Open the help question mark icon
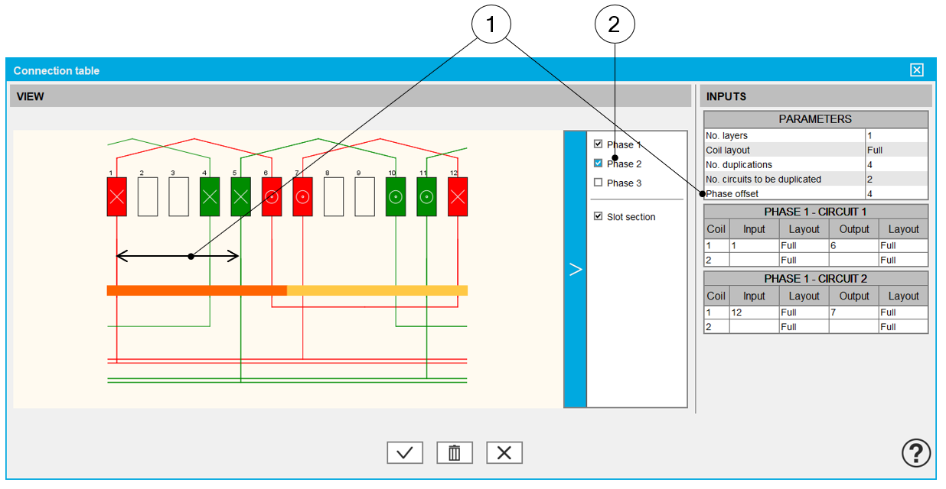946x489 pixels. coord(916,454)
